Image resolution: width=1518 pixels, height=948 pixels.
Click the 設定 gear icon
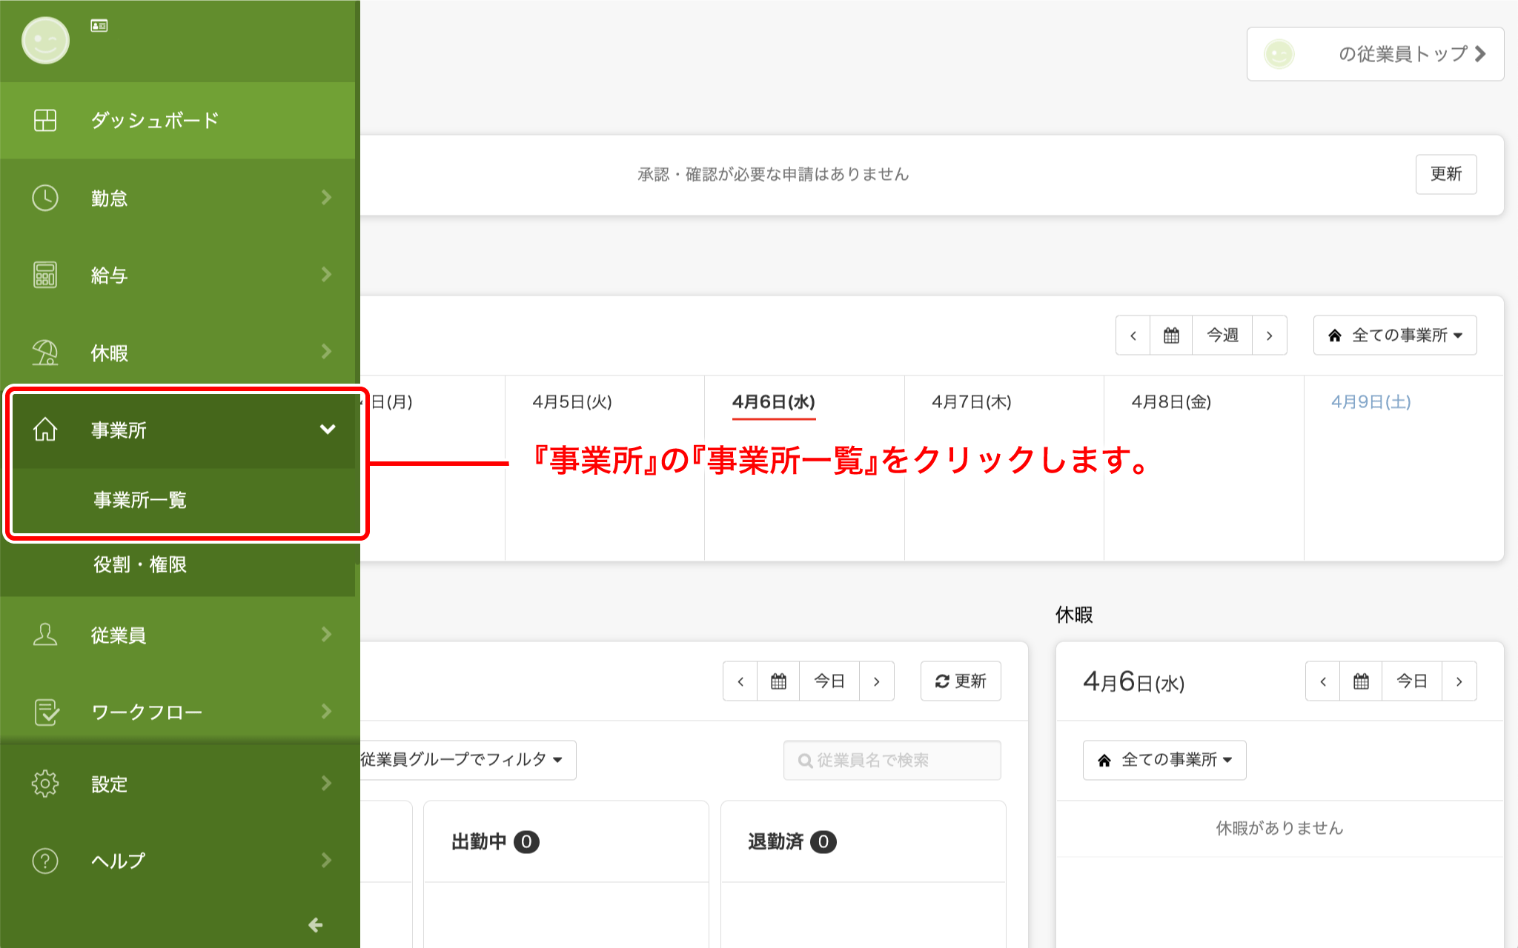click(x=45, y=784)
